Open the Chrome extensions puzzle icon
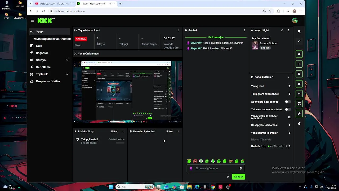Screen dimensions: 339x191 coord(279,11)
